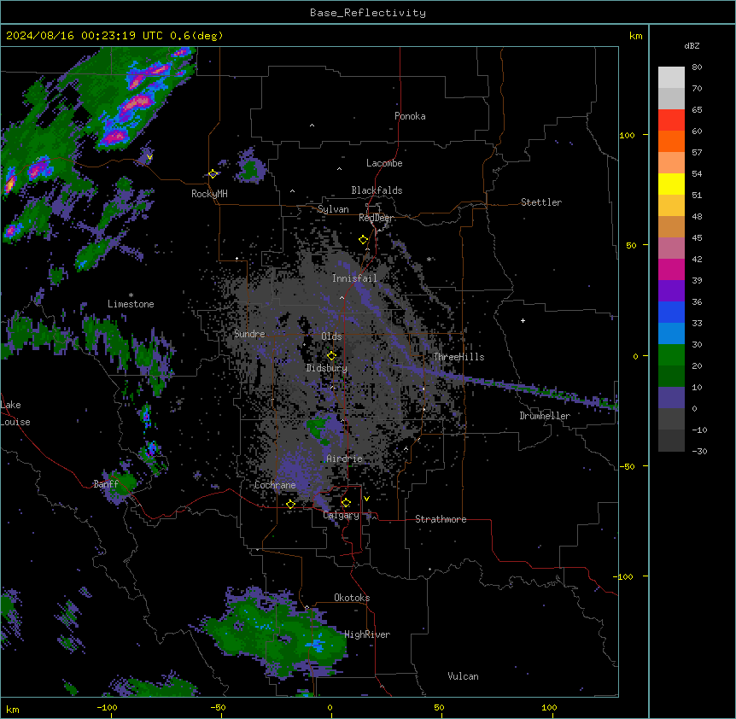The width and height of the screenshot is (736, 719).
Task: Click the Strathmore label
Action: (441, 519)
